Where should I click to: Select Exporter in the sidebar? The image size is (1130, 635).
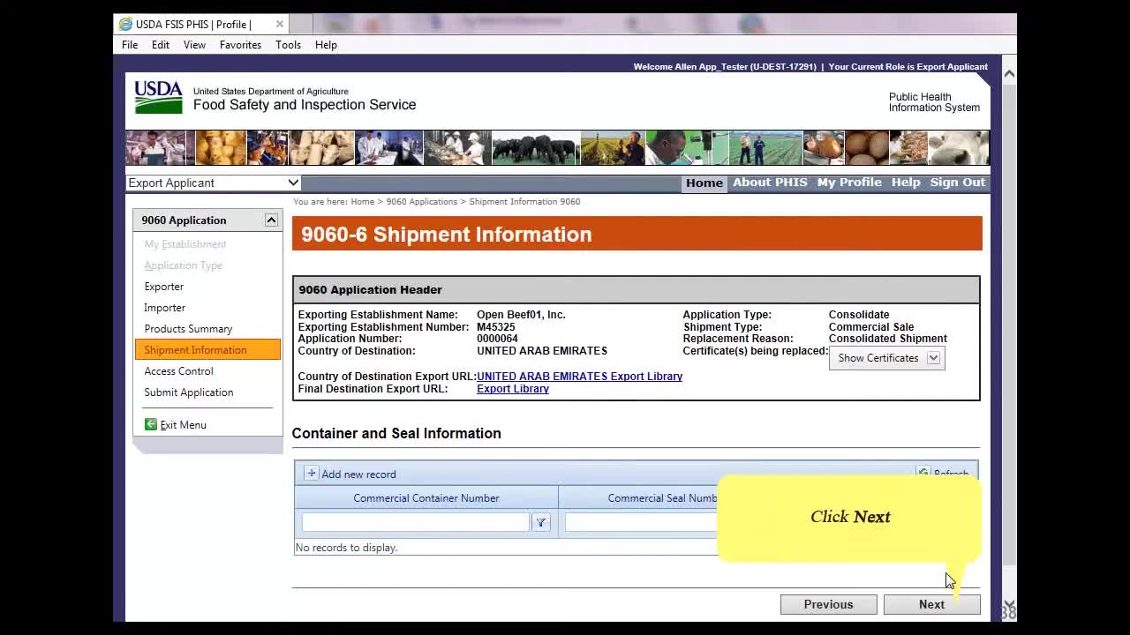tap(164, 287)
